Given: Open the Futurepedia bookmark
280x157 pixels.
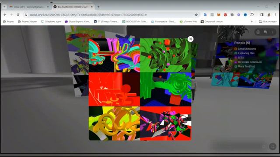Looking at the screenshot, I should tap(164, 21).
